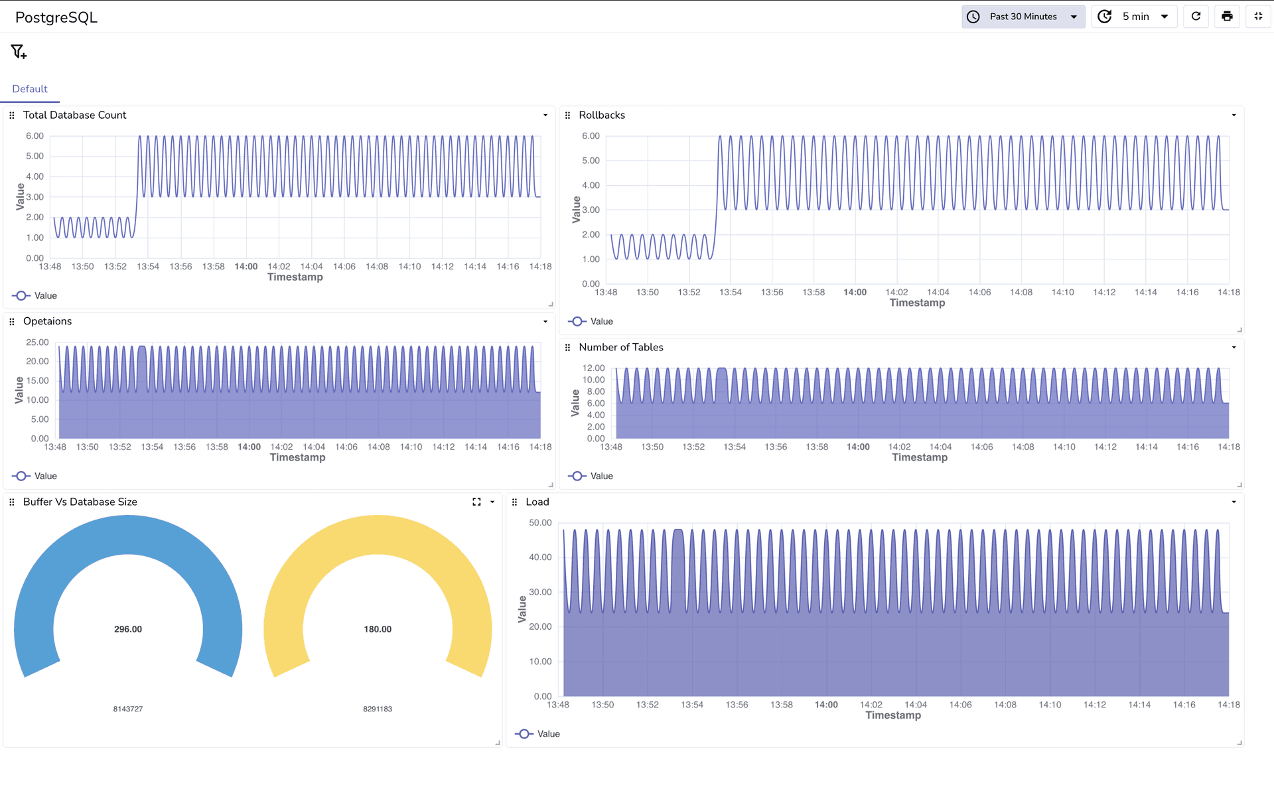This screenshot has width=1274, height=797.
Task: Click the PostgreSQL dashboard title
Action: coord(56,17)
